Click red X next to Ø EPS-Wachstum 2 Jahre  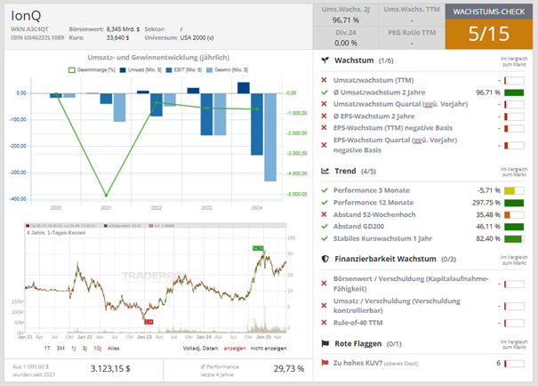point(324,116)
